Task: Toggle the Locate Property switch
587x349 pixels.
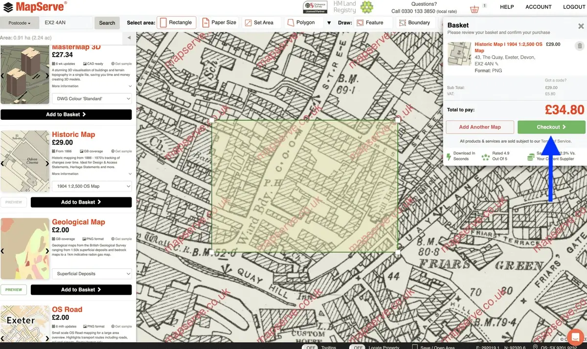Action: (x=358, y=347)
